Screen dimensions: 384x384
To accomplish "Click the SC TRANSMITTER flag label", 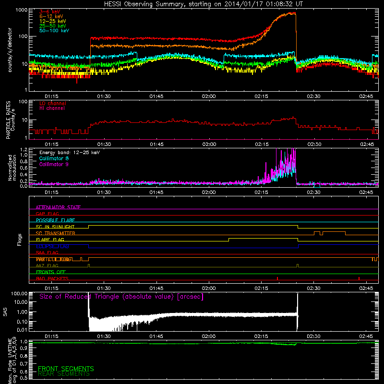I will click(55, 233).
